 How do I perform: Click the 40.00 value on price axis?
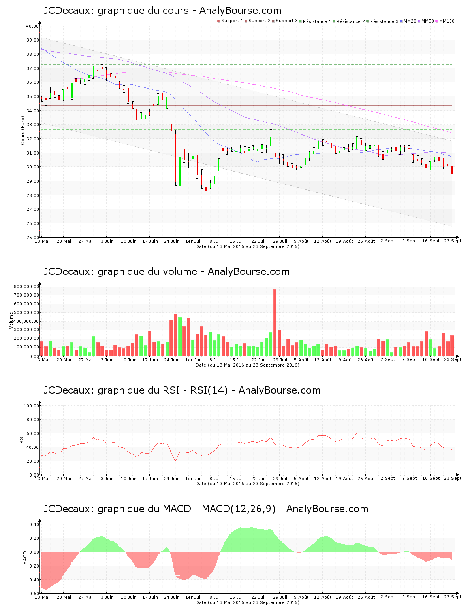point(32,26)
